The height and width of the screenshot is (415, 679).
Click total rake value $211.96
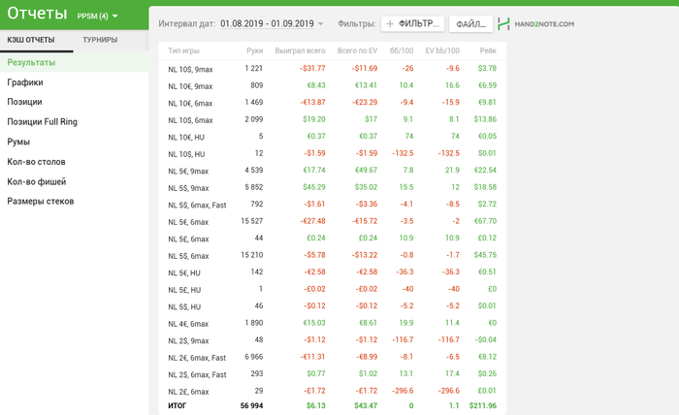483,406
